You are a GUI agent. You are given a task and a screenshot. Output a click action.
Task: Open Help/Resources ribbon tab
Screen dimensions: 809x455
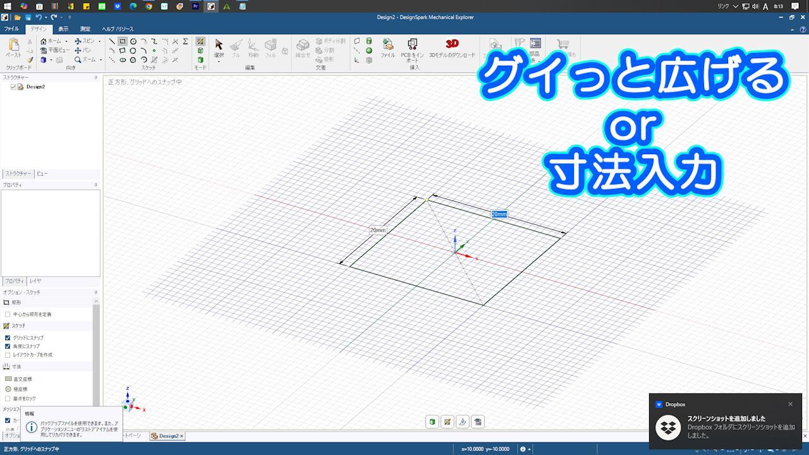[118, 29]
